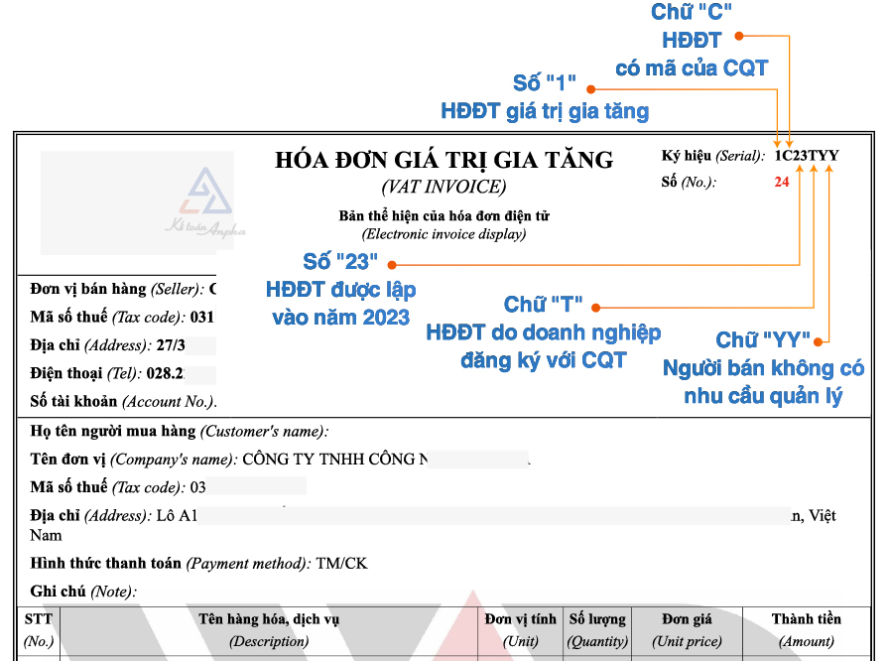Click the TM/CK payment method value
This screenshot has height=661, width=888.
click(341, 563)
